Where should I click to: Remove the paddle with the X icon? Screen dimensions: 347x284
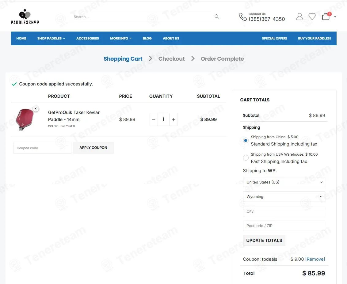point(36,108)
